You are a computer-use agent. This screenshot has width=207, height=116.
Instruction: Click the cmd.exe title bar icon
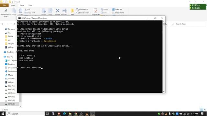click(x=19, y=18)
